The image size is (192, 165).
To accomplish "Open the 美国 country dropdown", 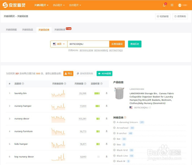I will (59, 44).
